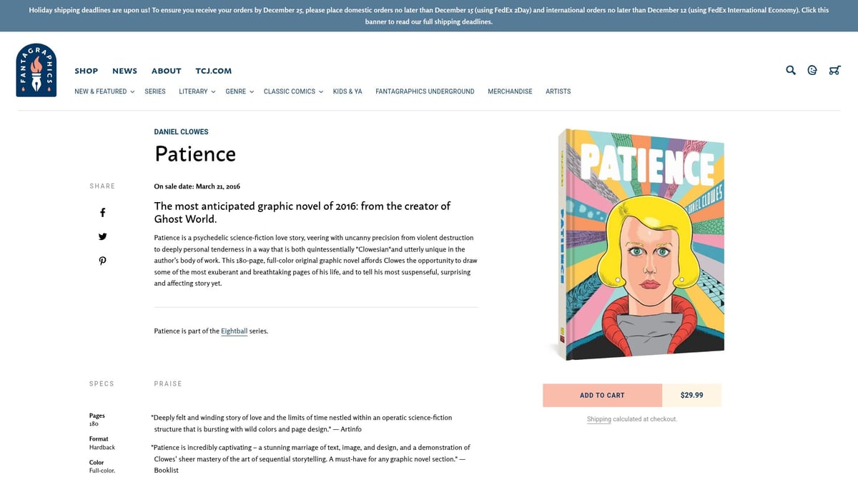The width and height of the screenshot is (858, 482).
Task: Share on Twitter using the bird icon
Action: click(x=102, y=236)
